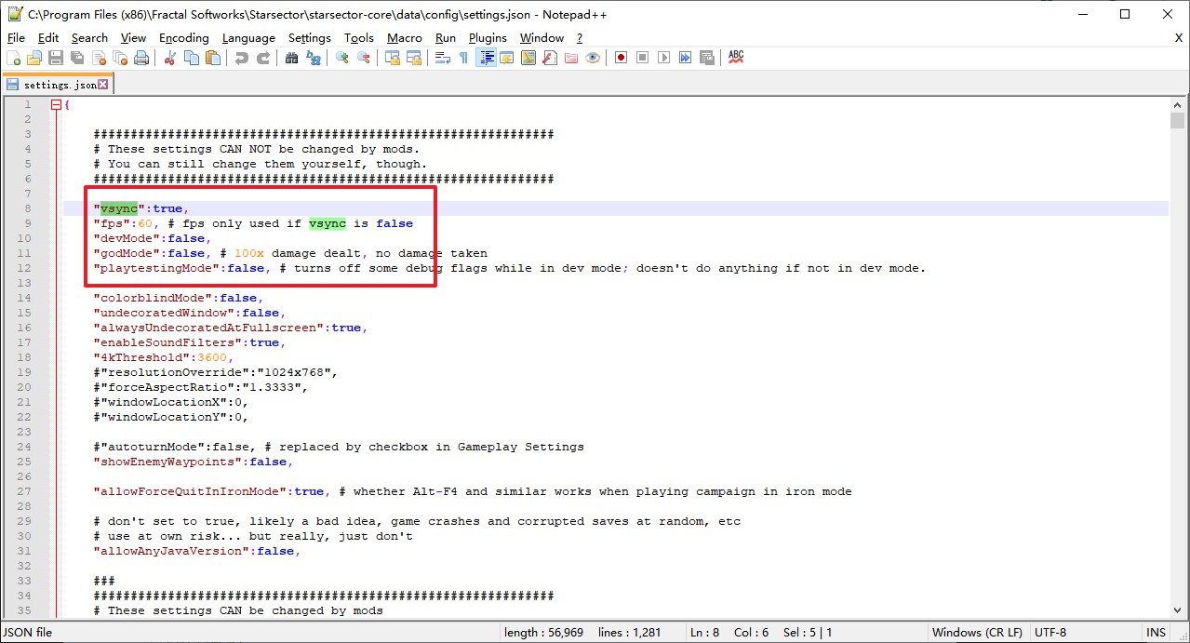Open an existing file
Viewport: 1190px width, 643px height.
(35, 57)
